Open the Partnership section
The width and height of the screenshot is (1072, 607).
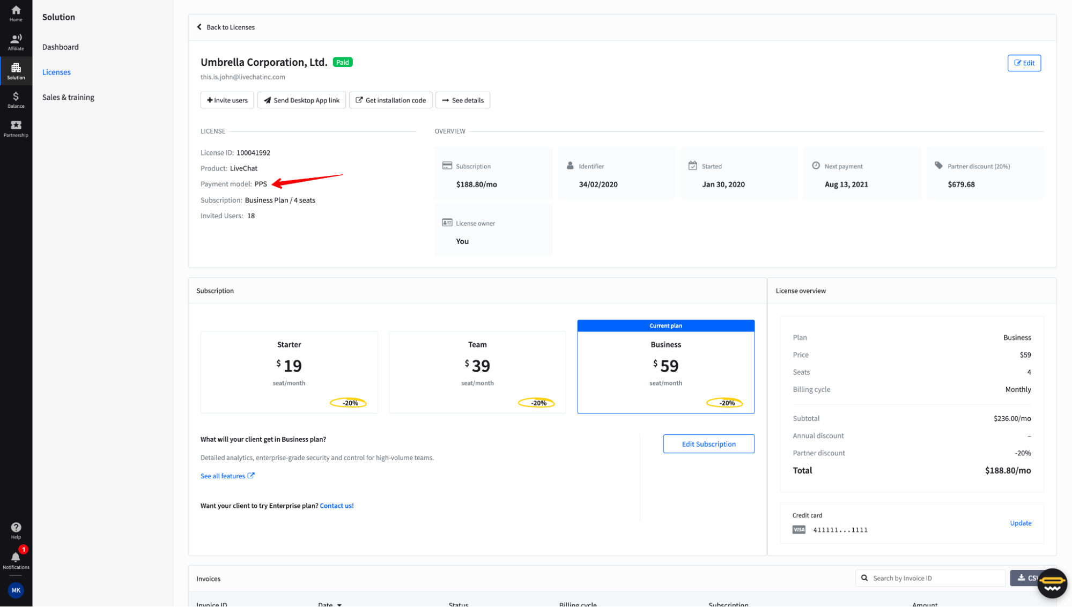(16, 129)
